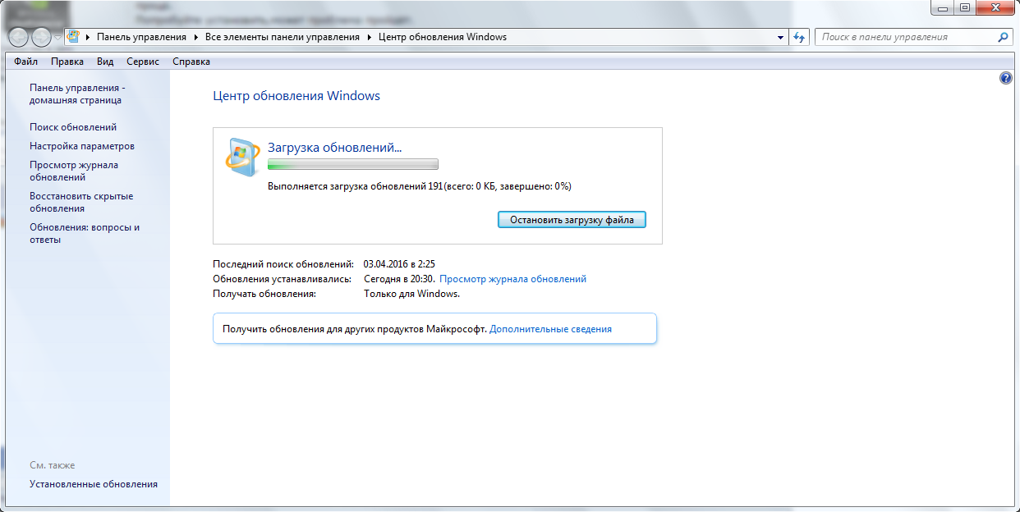Expand the address bar history dropdown
Viewport: 1020px width, 512px height.
point(780,37)
